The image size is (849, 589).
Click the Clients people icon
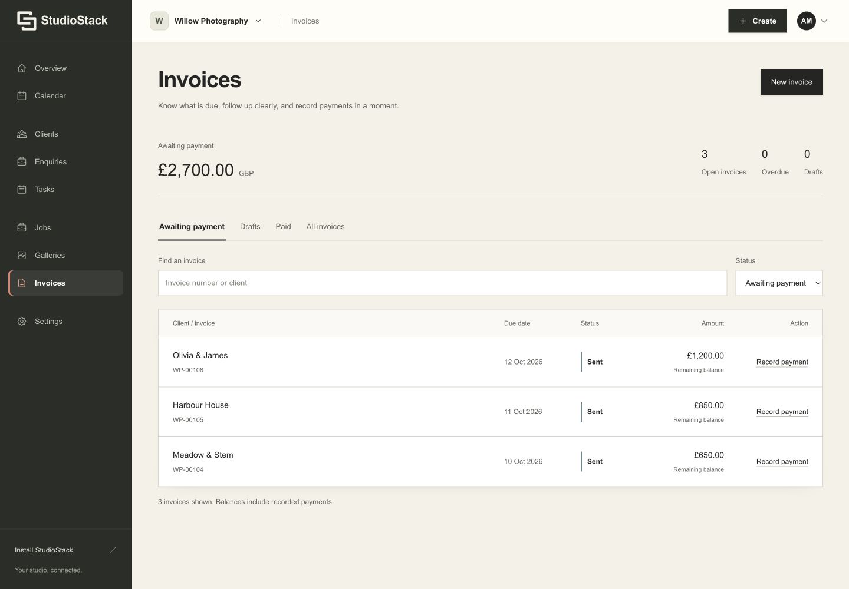click(x=22, y=134)
